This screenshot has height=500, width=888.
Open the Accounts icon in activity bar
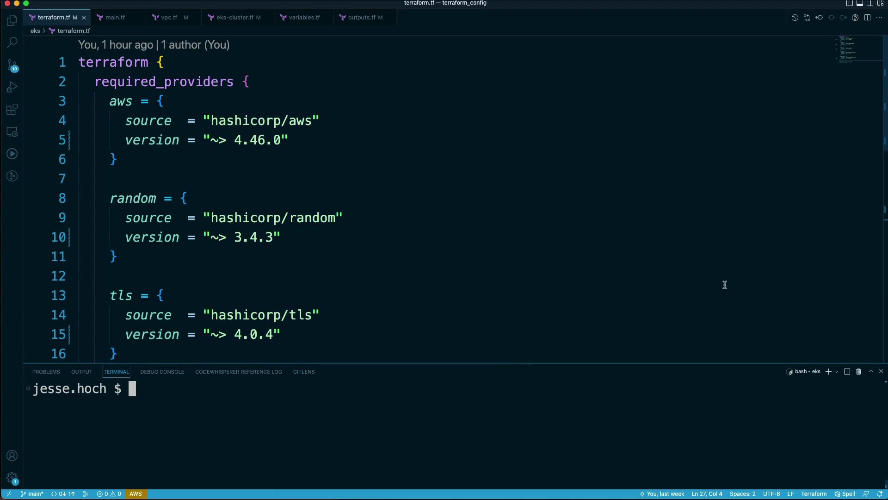(12, 456)
